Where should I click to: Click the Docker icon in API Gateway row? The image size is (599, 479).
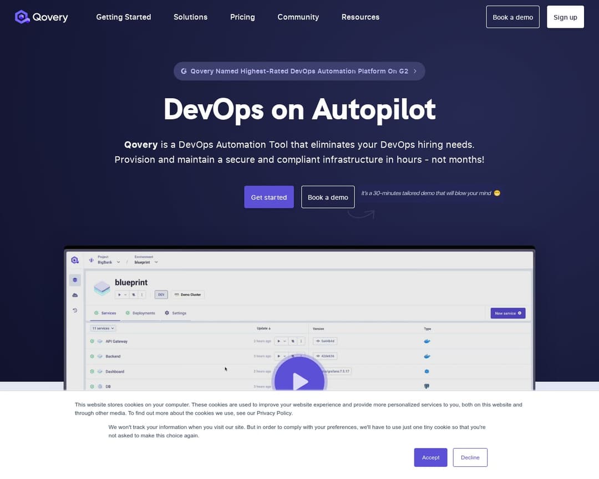pyautogui.click(x=427, y=342)
